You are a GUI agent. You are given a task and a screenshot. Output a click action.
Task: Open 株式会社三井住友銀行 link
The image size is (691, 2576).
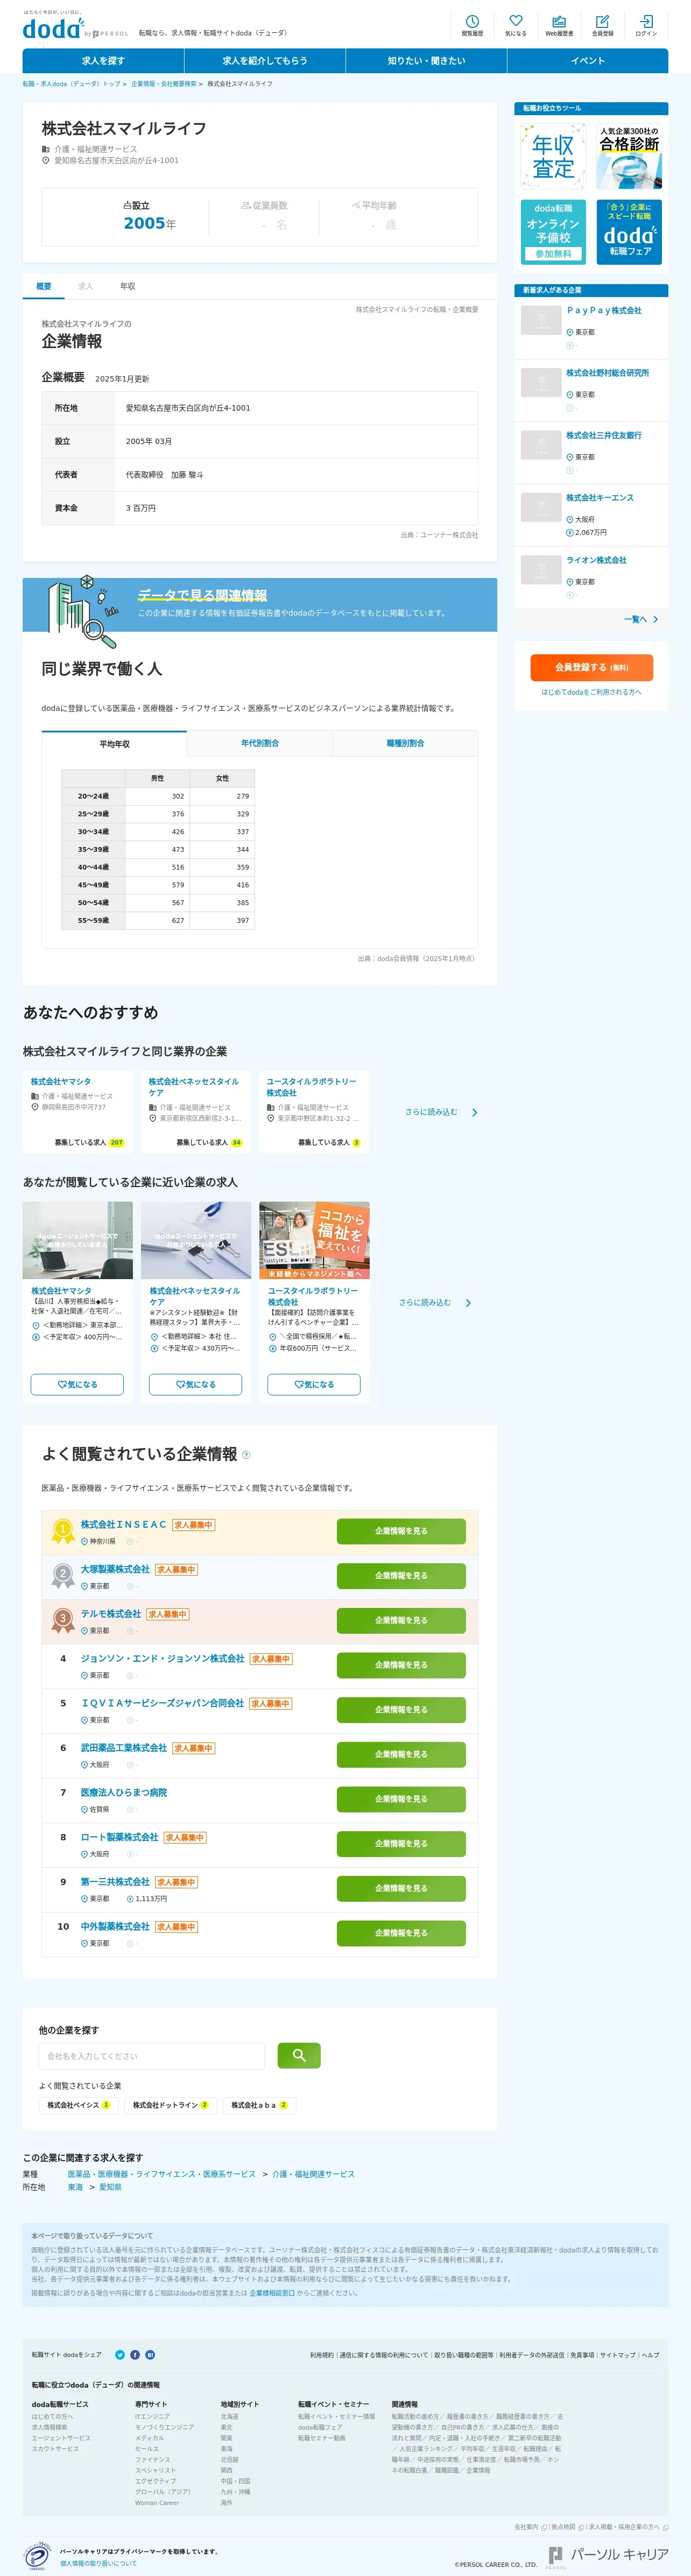[x=604, y=436]
